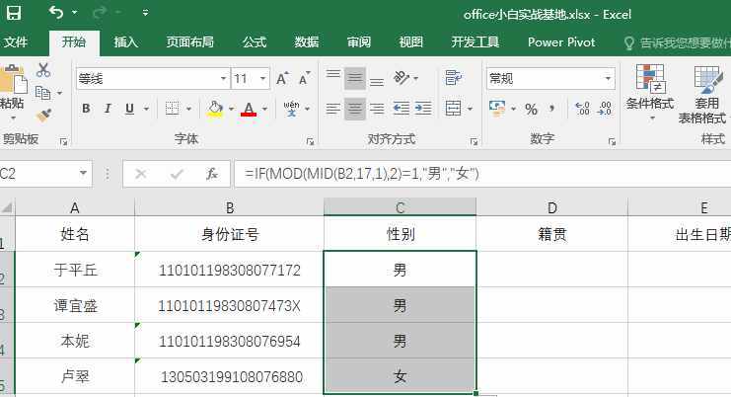
Task: Save the workbook with the floppy icon
Action: [14, 13]
